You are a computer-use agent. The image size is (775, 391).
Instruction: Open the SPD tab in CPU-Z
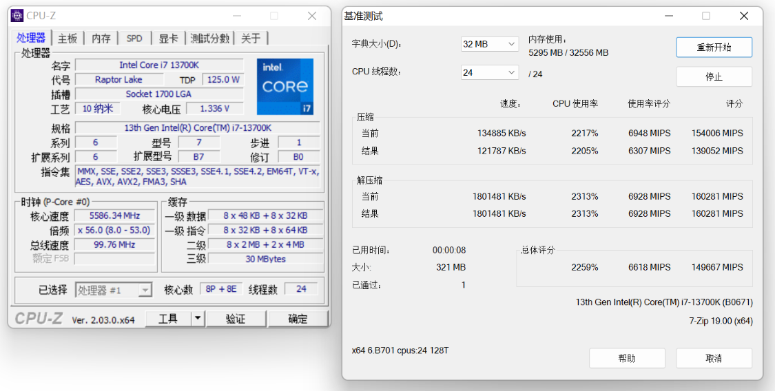pyautogui.click(x=134, y=39)
